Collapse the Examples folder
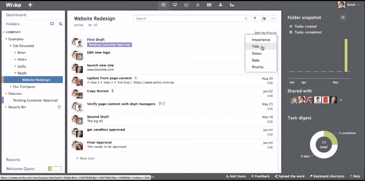 tap(6, 39)
